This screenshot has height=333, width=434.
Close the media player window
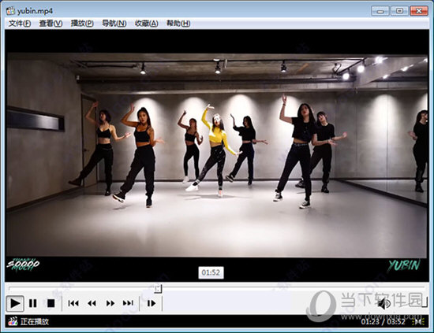pyautogui.click(x=419, y=11)
